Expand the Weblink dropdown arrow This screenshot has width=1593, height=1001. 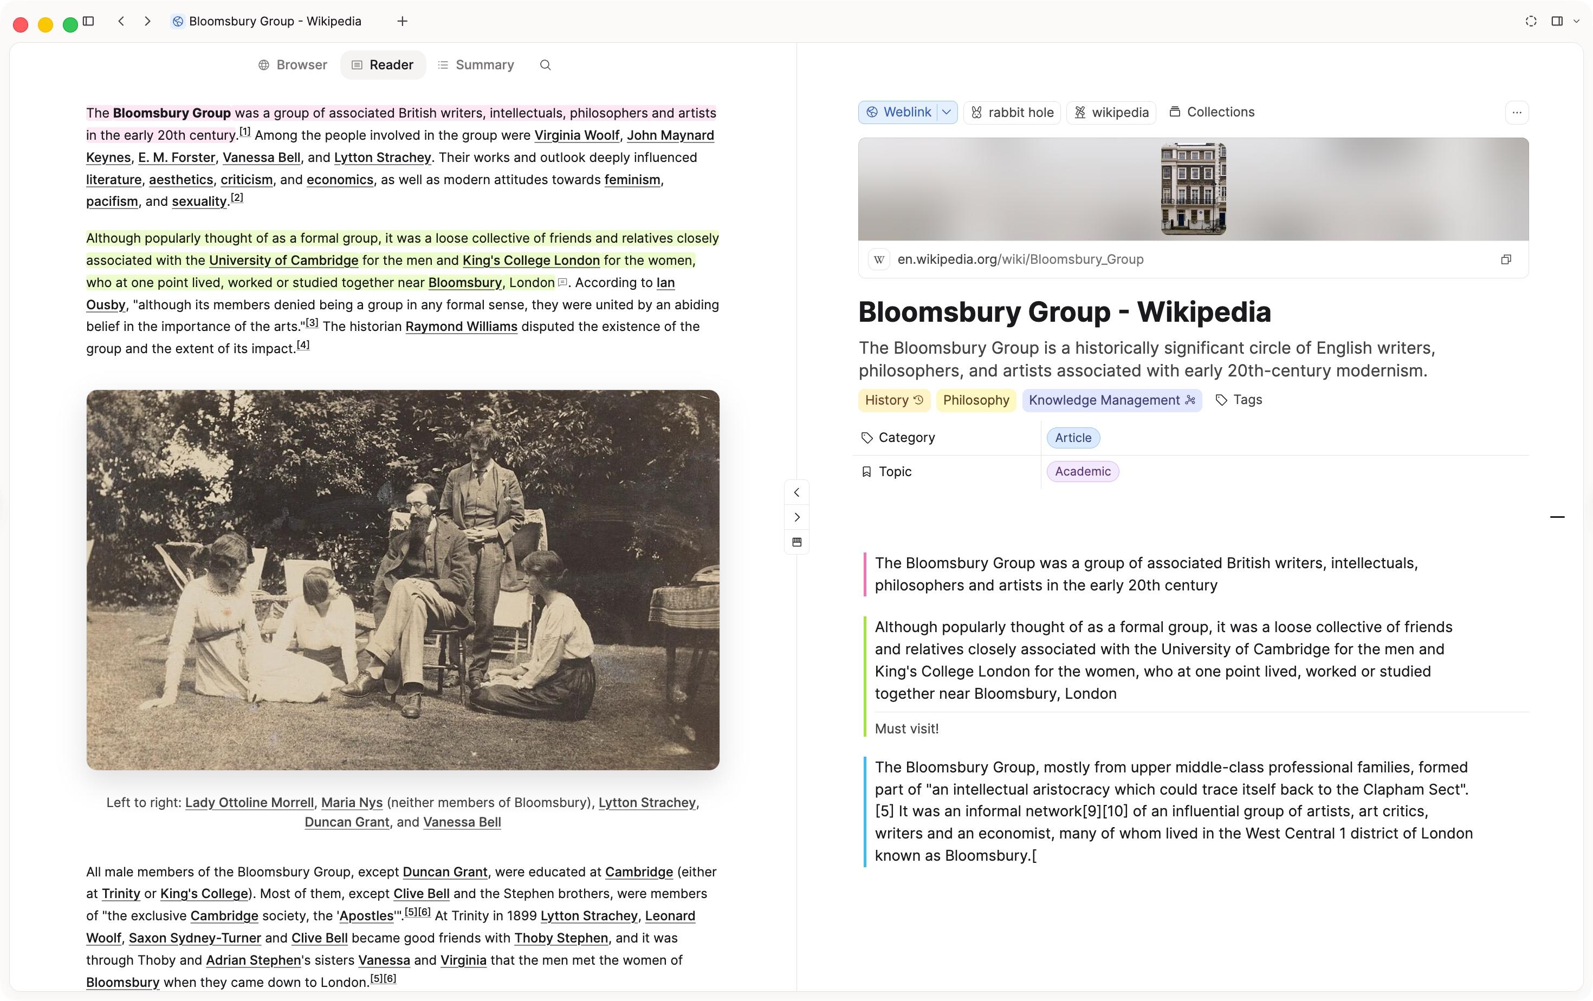947,113
